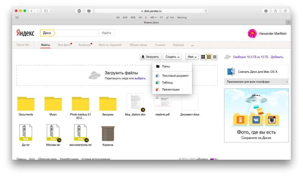
Task: Open the VK bookmark
Action: pos(140,17)
